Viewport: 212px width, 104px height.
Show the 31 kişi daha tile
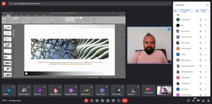tap(149, 90)
